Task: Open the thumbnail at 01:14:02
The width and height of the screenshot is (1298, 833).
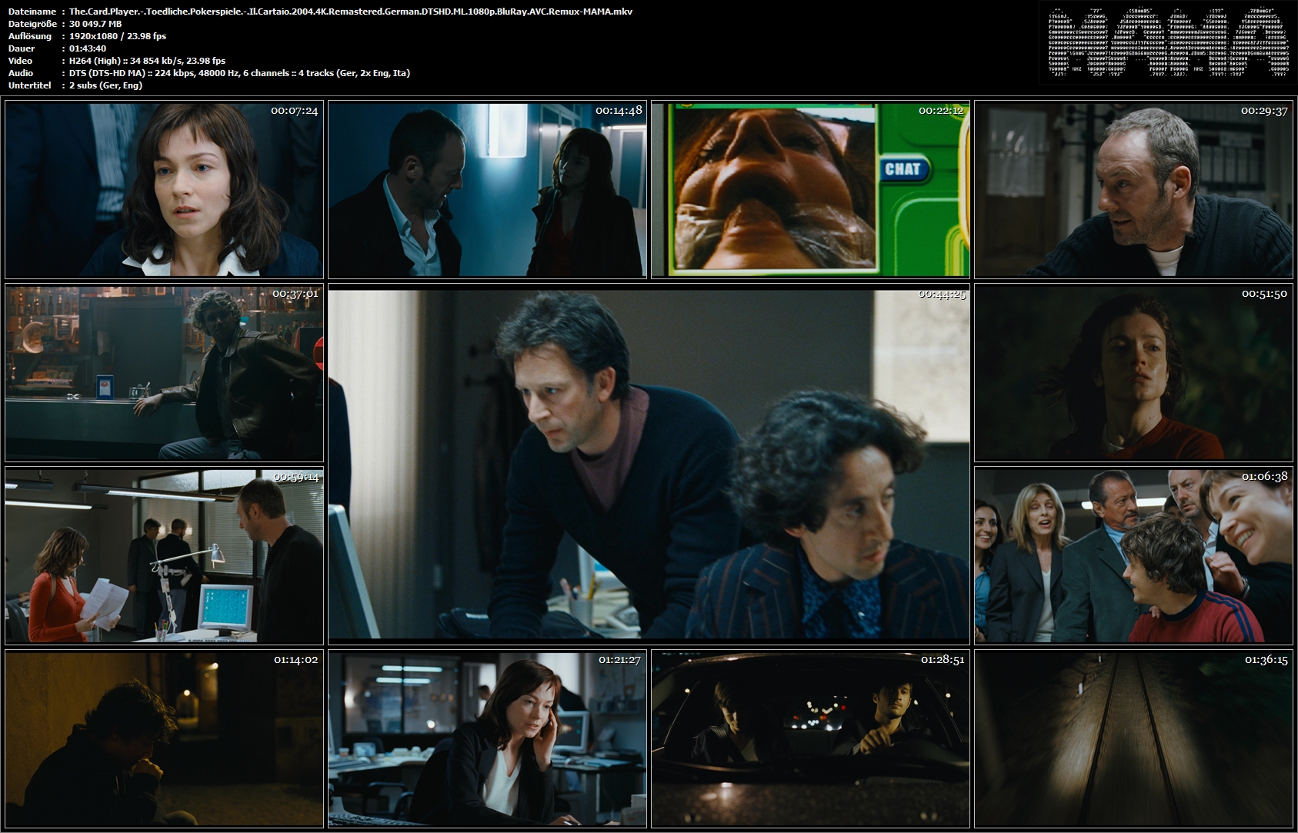Action: [x=164, y=738]
